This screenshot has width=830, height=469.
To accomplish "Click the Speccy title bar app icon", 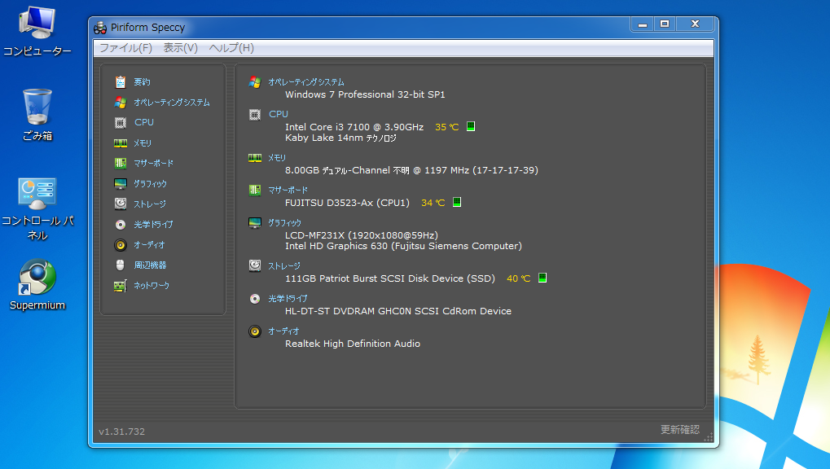I will (x=100, y=28).
